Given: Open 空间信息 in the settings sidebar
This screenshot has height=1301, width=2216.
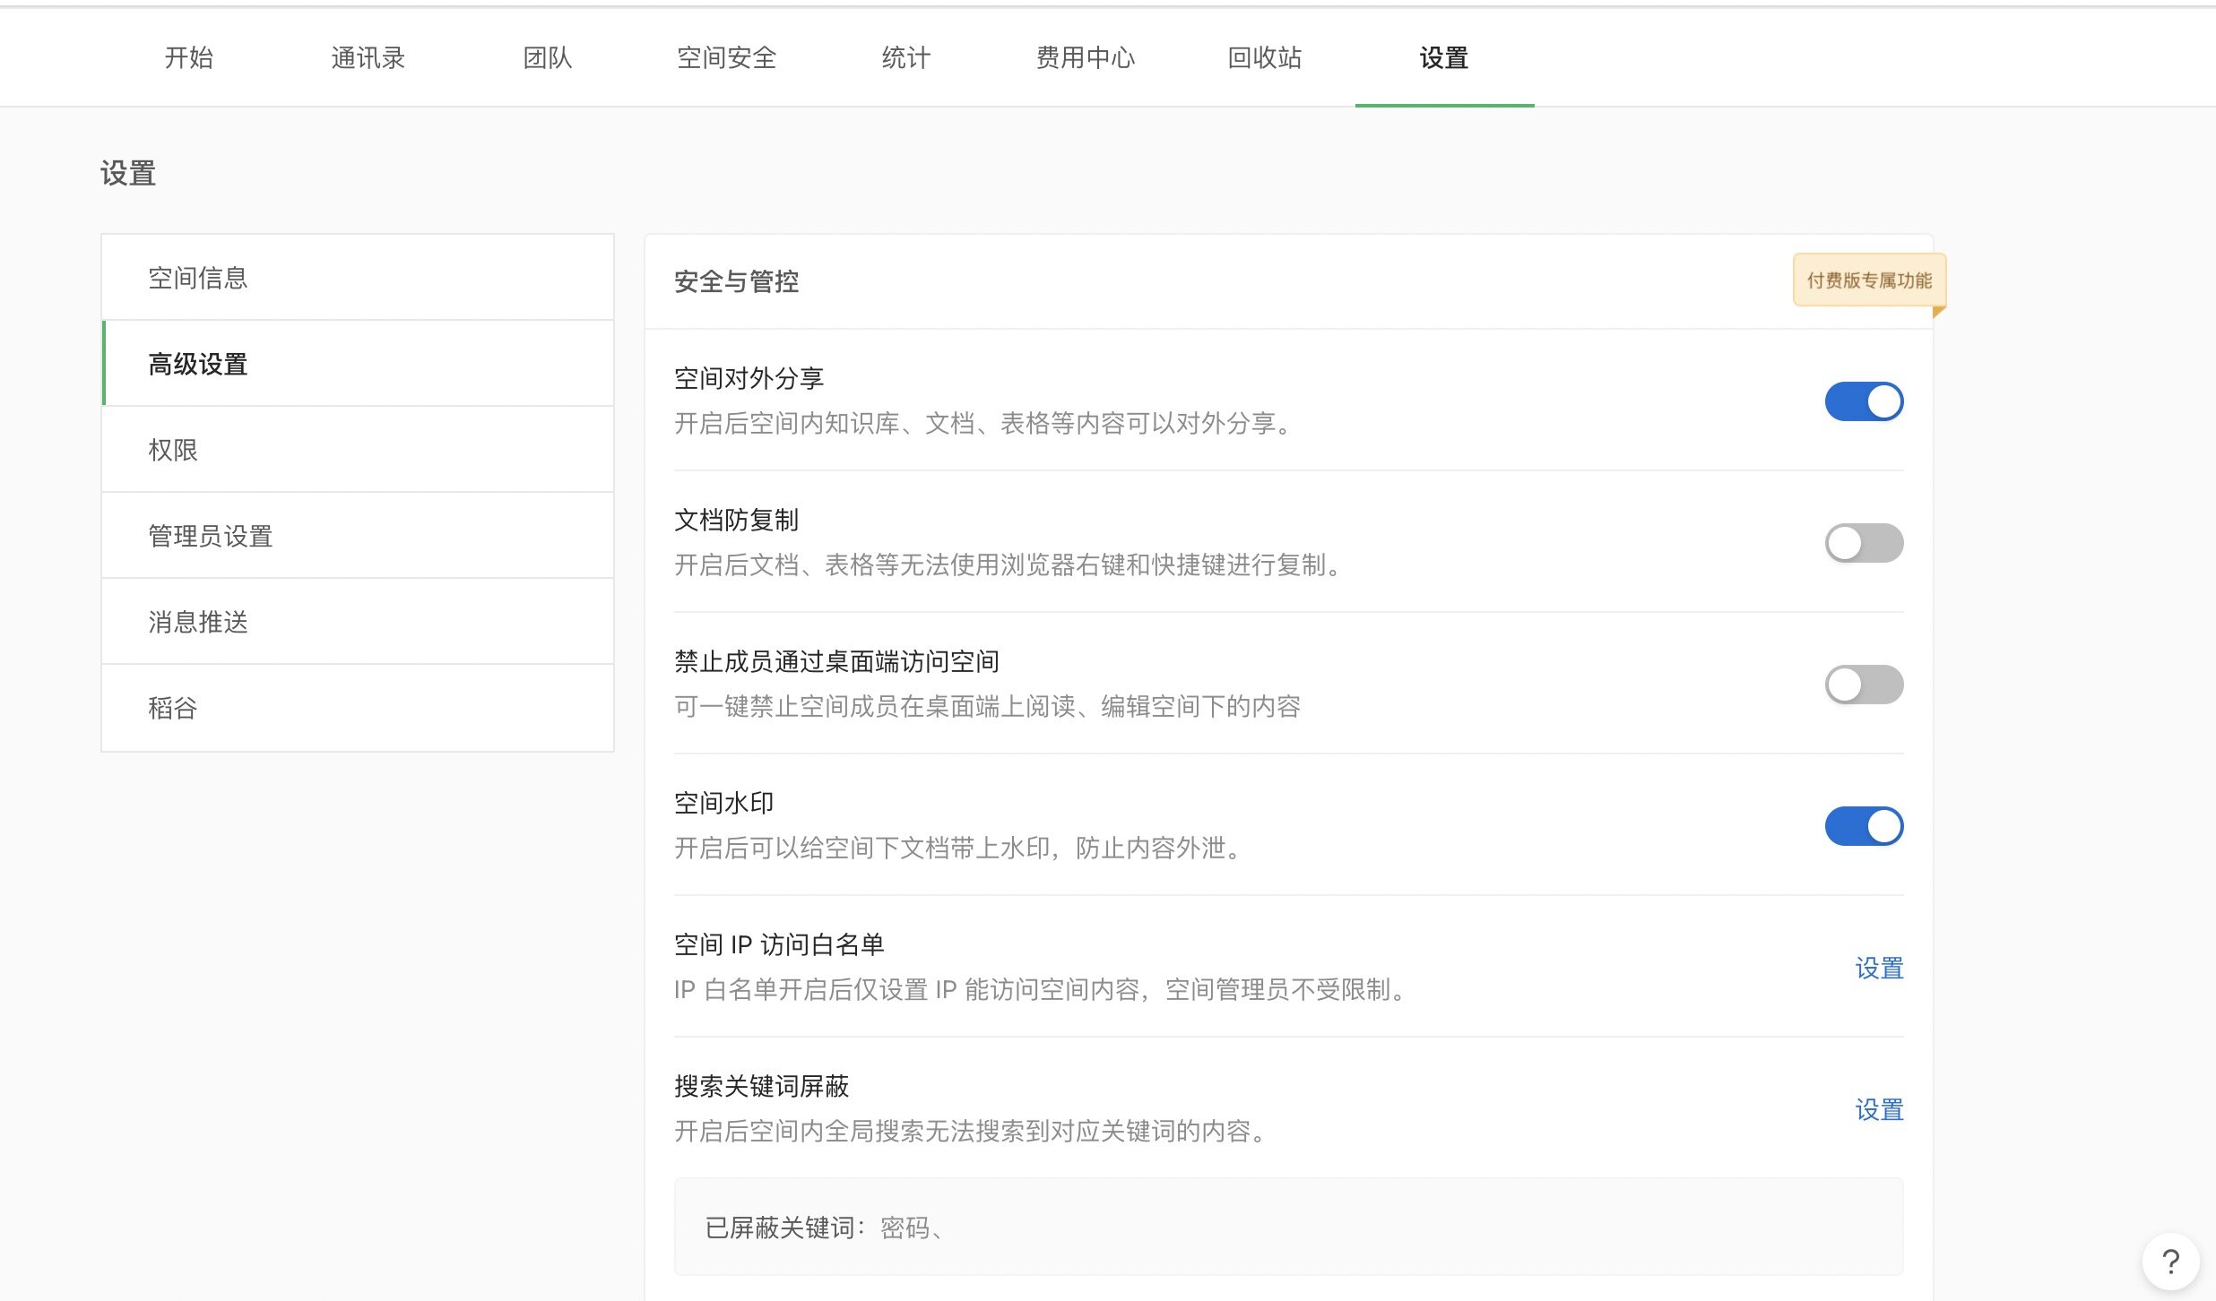Looking at the screenshot, I should click(x=358, y=278).
